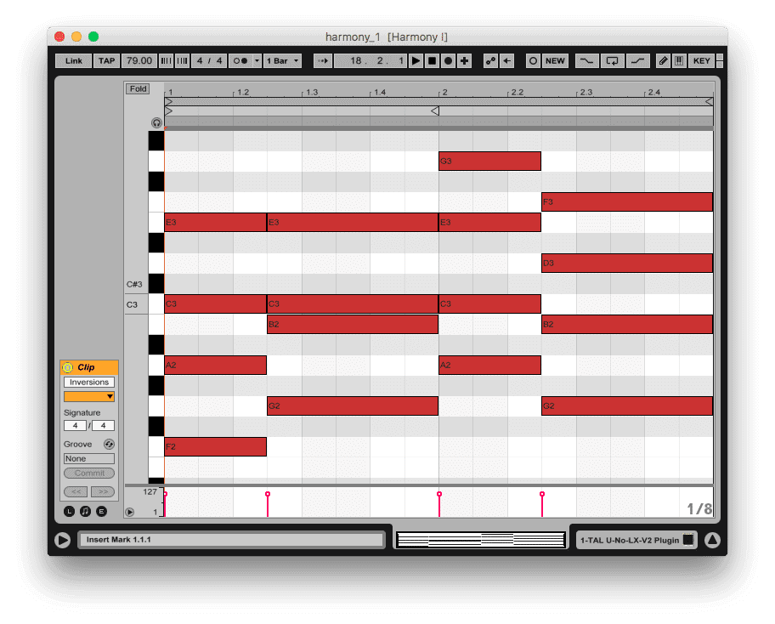Click the headphone MIDI preview icon
Screen dimensions: 775x624
tap(156, 122)
